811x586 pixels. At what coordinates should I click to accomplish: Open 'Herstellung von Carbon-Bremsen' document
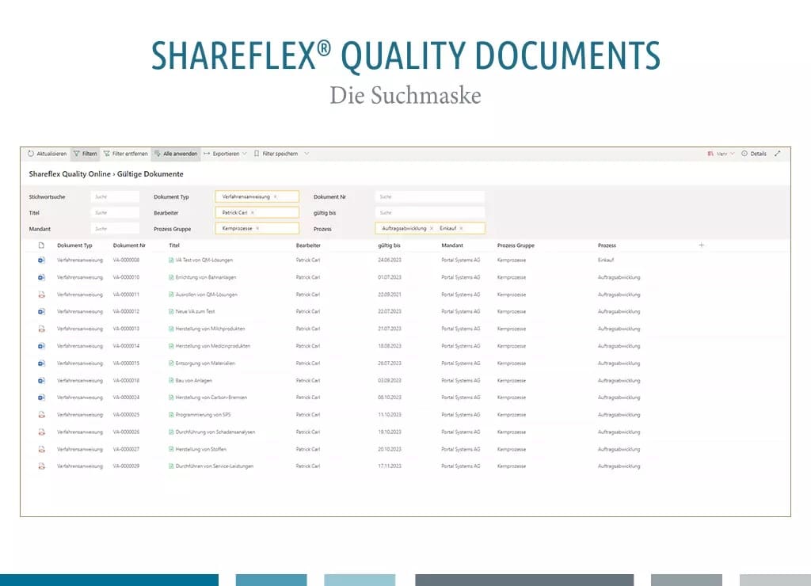(x=208, y=398)
